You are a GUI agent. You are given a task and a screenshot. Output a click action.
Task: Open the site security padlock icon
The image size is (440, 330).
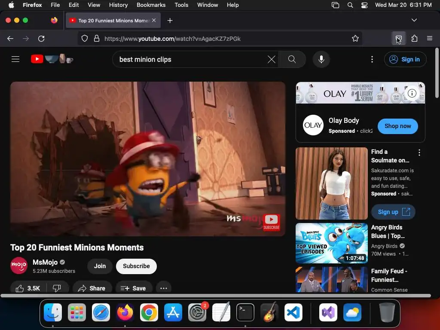tap(97, 38)
